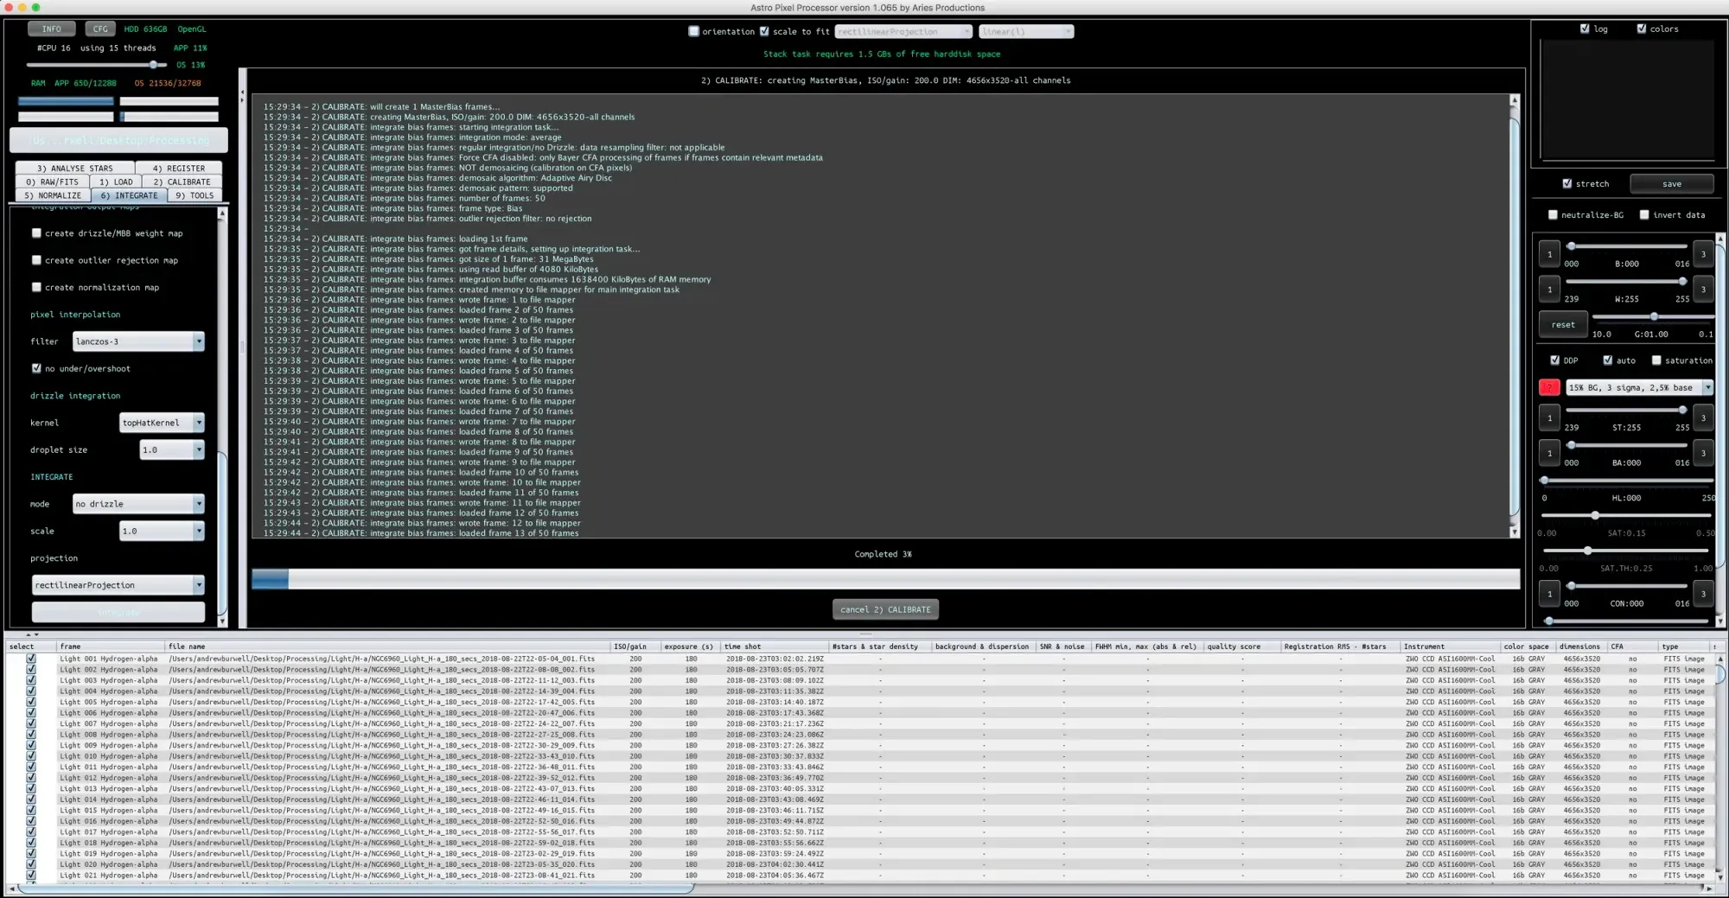Screen dimensions: 1729x898
Task: Click the left settings panel scroll-down arrow
Action: coord(222,621)
